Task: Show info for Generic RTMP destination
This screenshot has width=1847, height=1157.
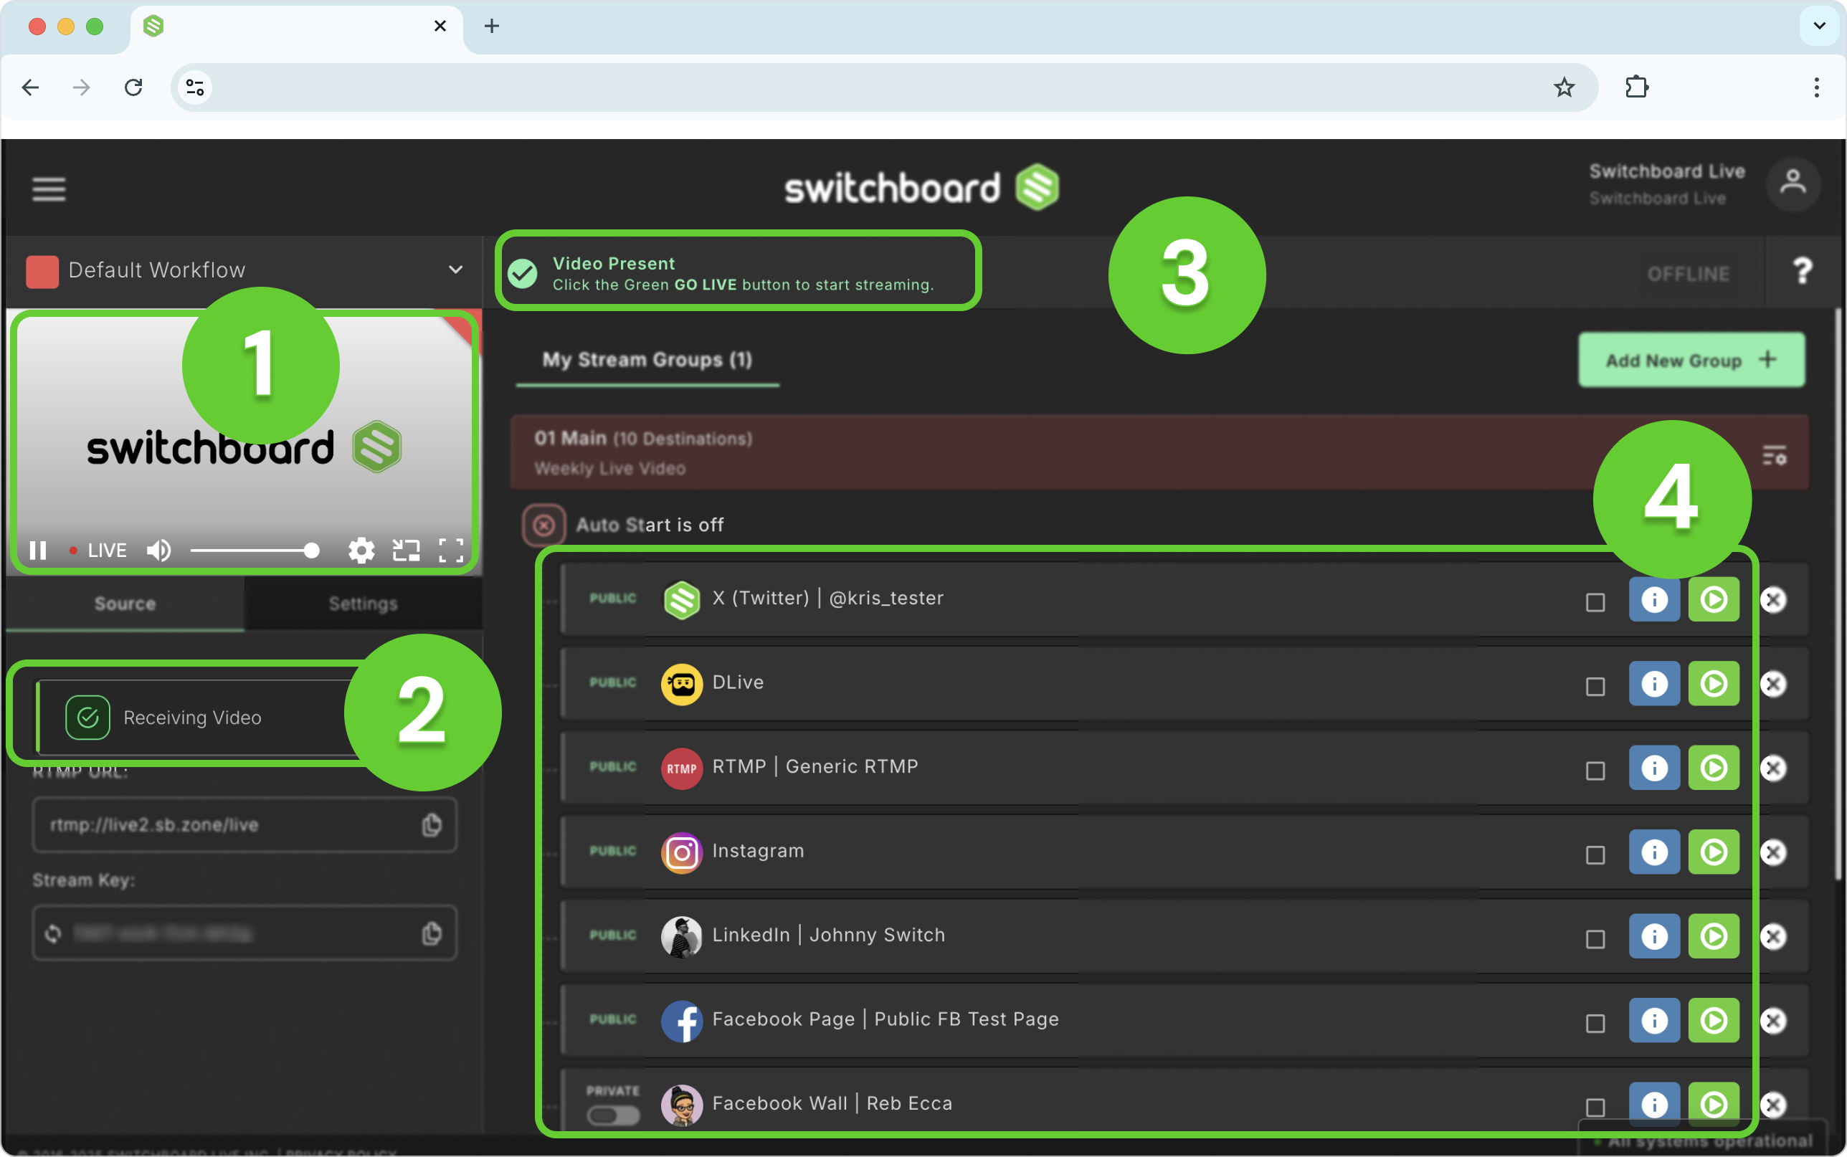Action: point(1654,768)
